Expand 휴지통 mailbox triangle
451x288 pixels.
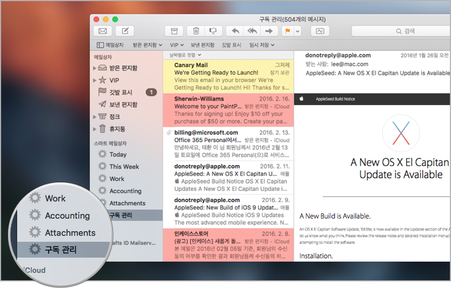94,129
